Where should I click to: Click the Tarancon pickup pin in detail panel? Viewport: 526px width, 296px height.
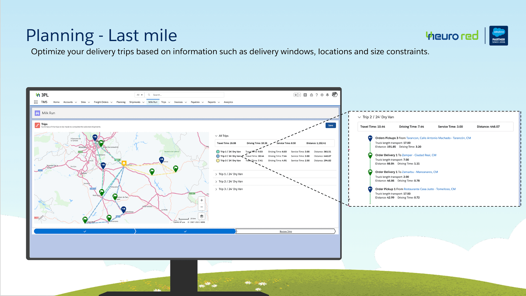click(x=370, y=139)
